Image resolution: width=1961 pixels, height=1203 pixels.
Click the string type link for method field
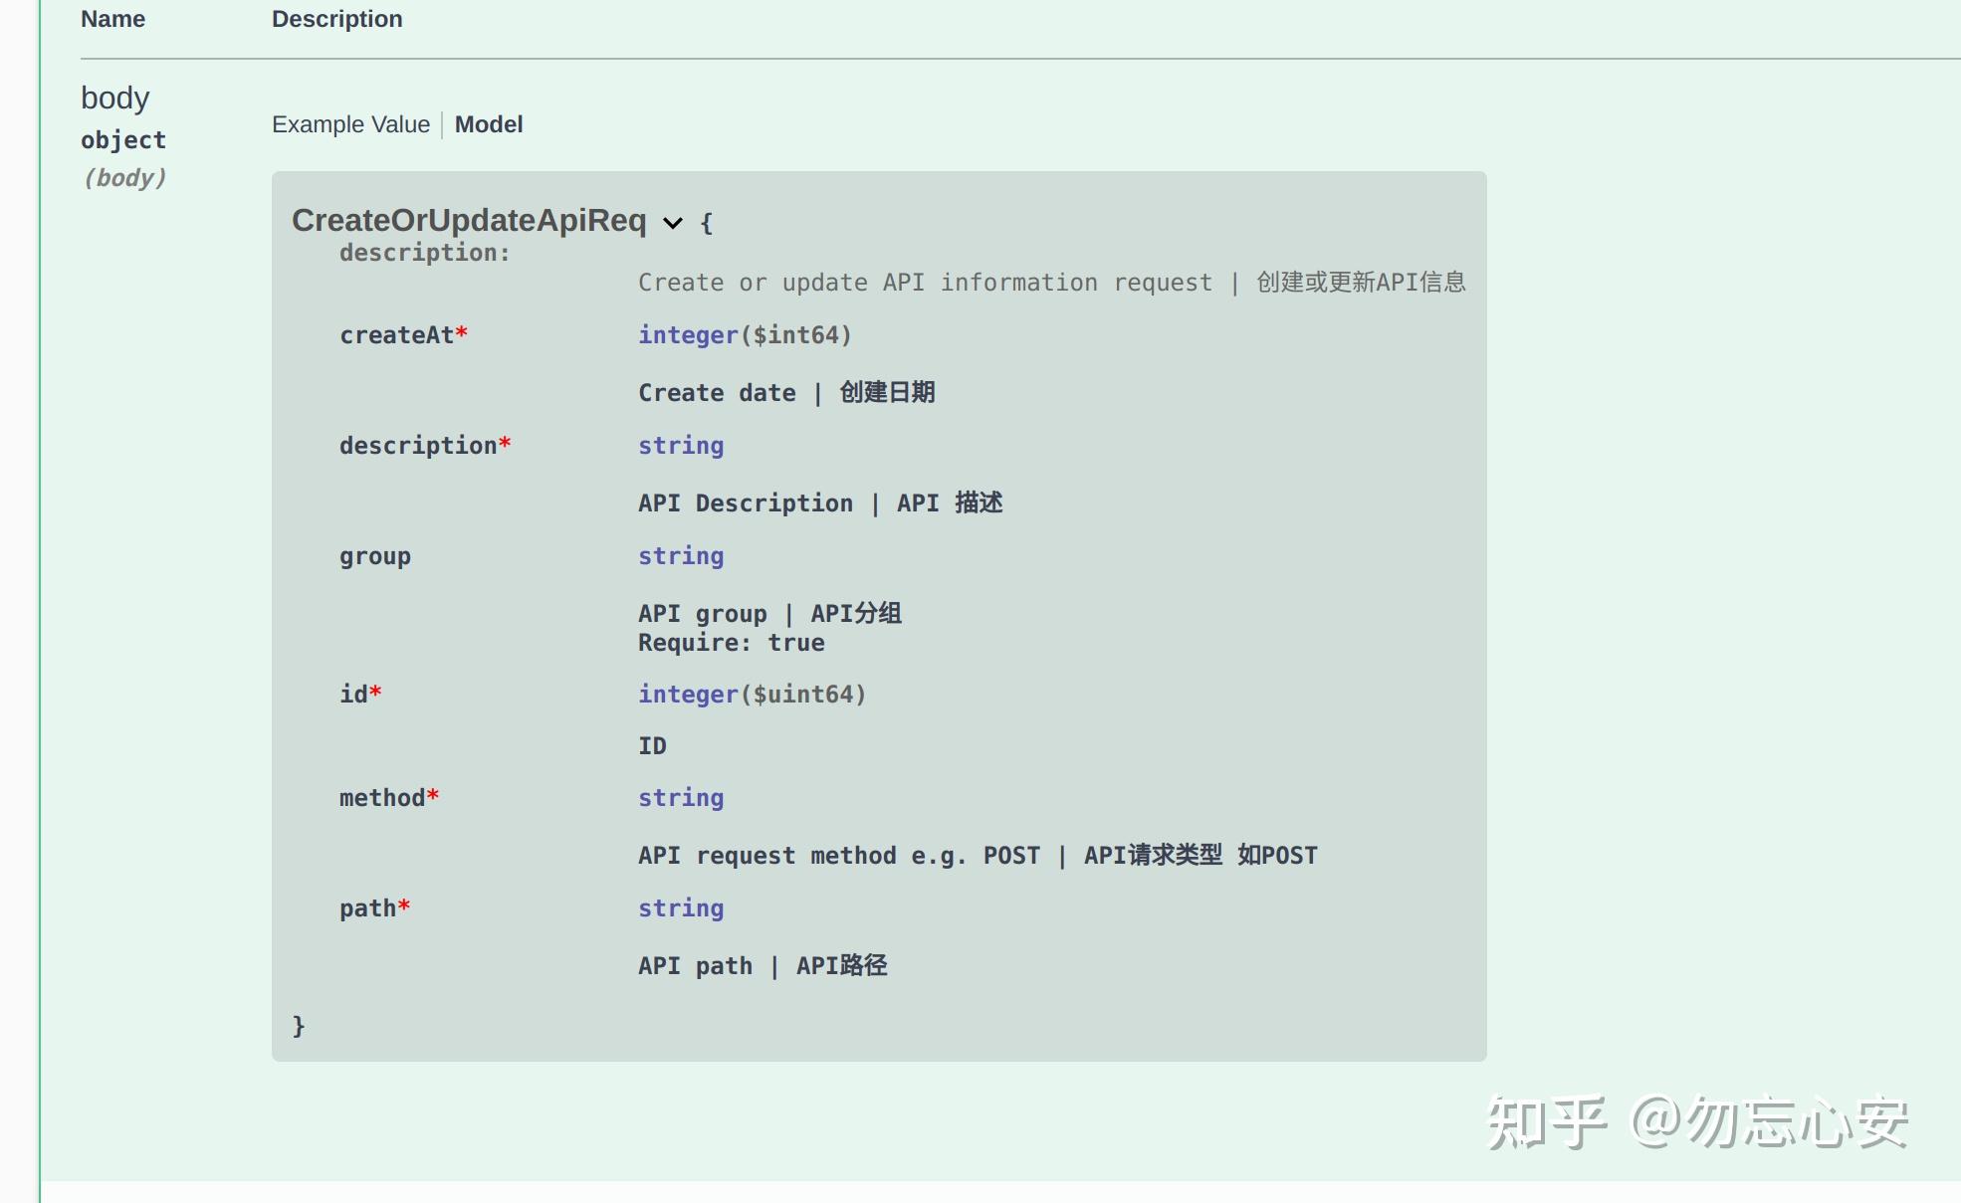click(x=679, y=798)
